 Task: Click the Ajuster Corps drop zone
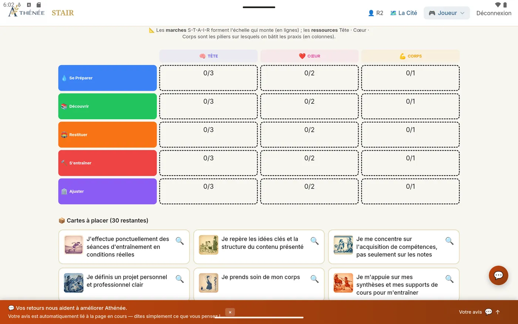point(410,191)
